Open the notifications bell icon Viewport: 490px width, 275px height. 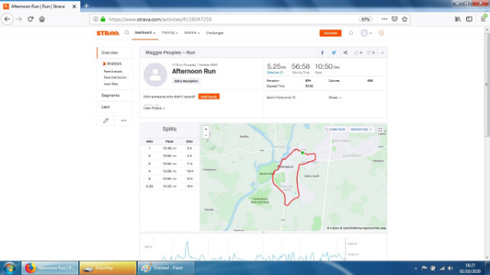[351, 33]
